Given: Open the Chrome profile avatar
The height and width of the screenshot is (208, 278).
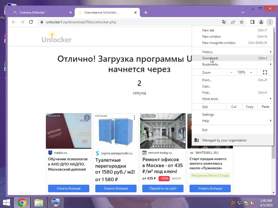Looking at the screenshot, I should click(x=261, y=22).
